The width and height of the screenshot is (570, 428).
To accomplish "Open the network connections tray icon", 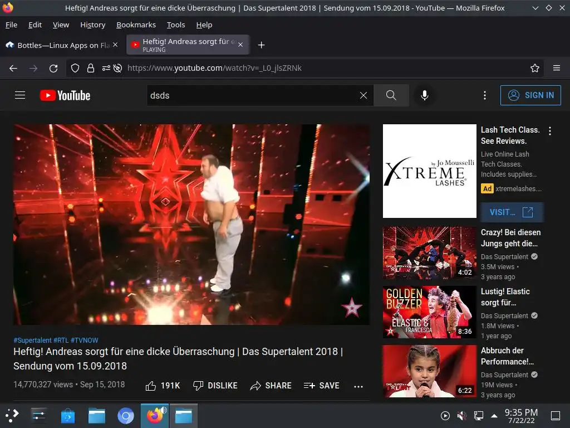I will (478, 416).
